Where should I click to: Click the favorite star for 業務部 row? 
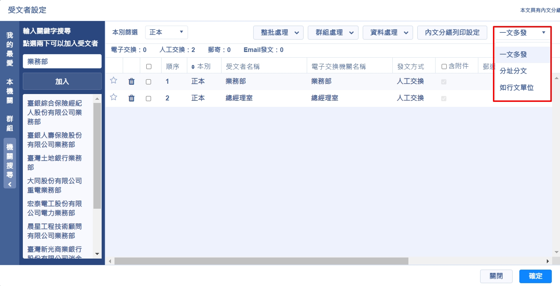point(113,80)
